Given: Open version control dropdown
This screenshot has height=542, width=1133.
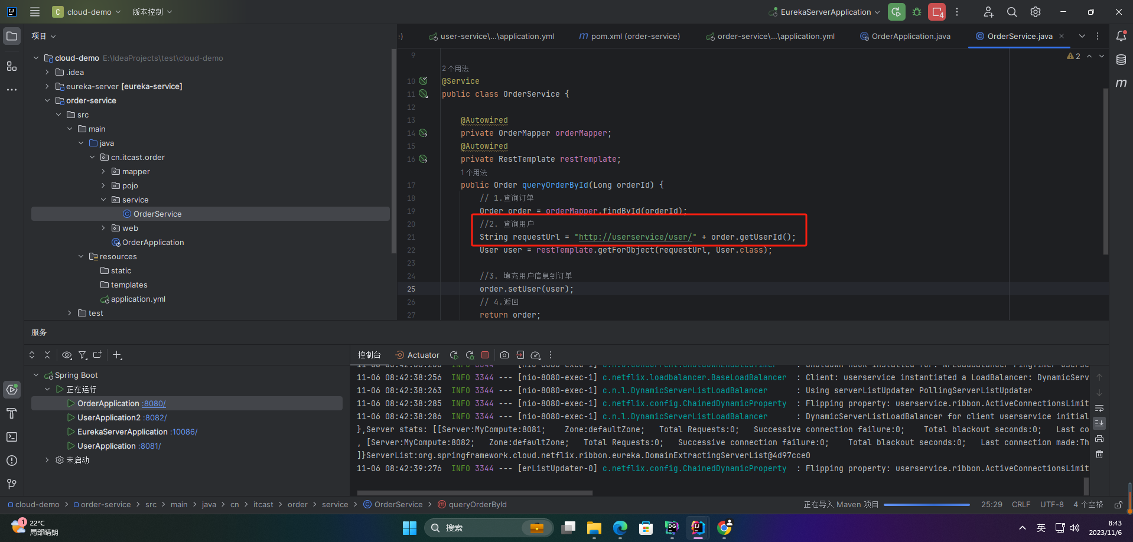Looking at the screenshot, I should pos(152,12).
